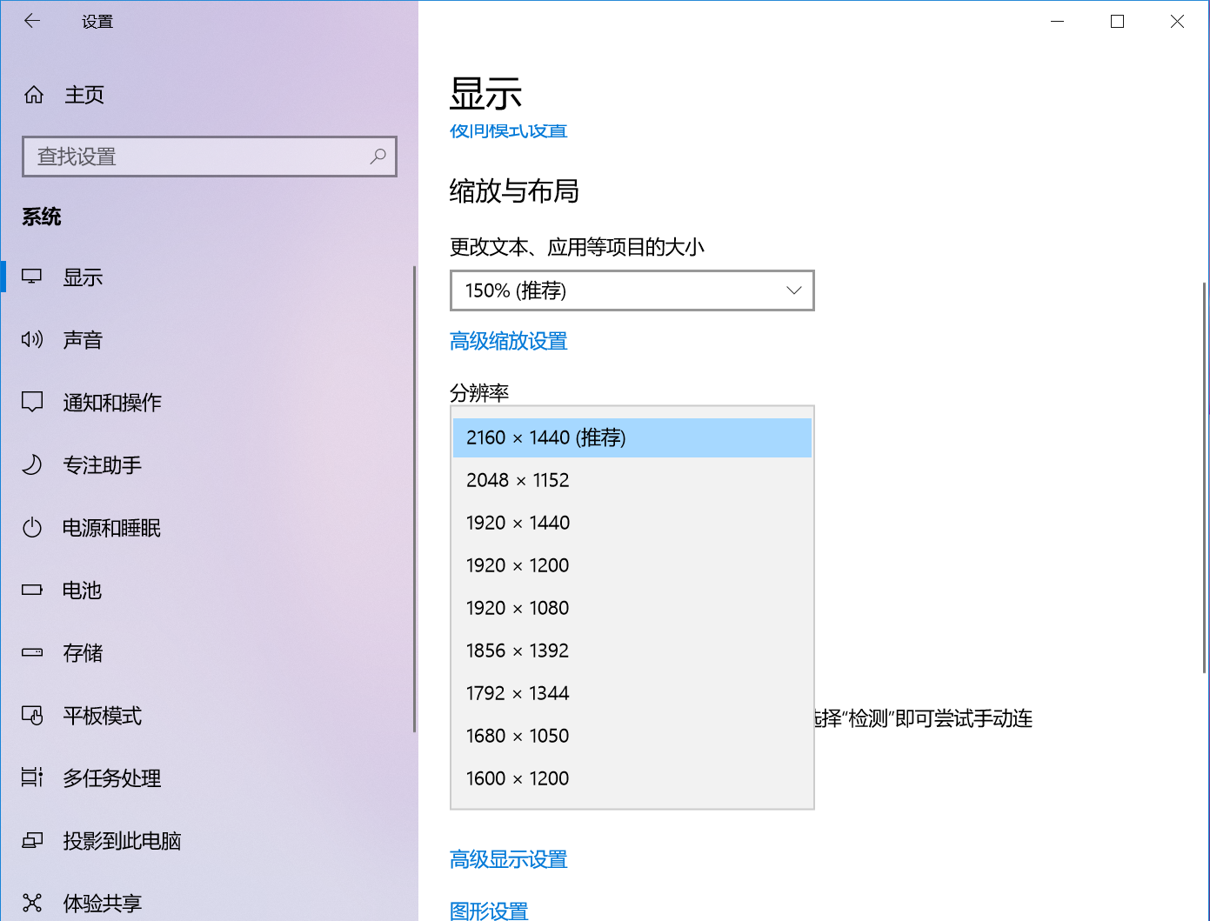The height and width of the screenshot is (921, 1210).
Task: Open 声音 sound settings icon
Action: (32, 340)
